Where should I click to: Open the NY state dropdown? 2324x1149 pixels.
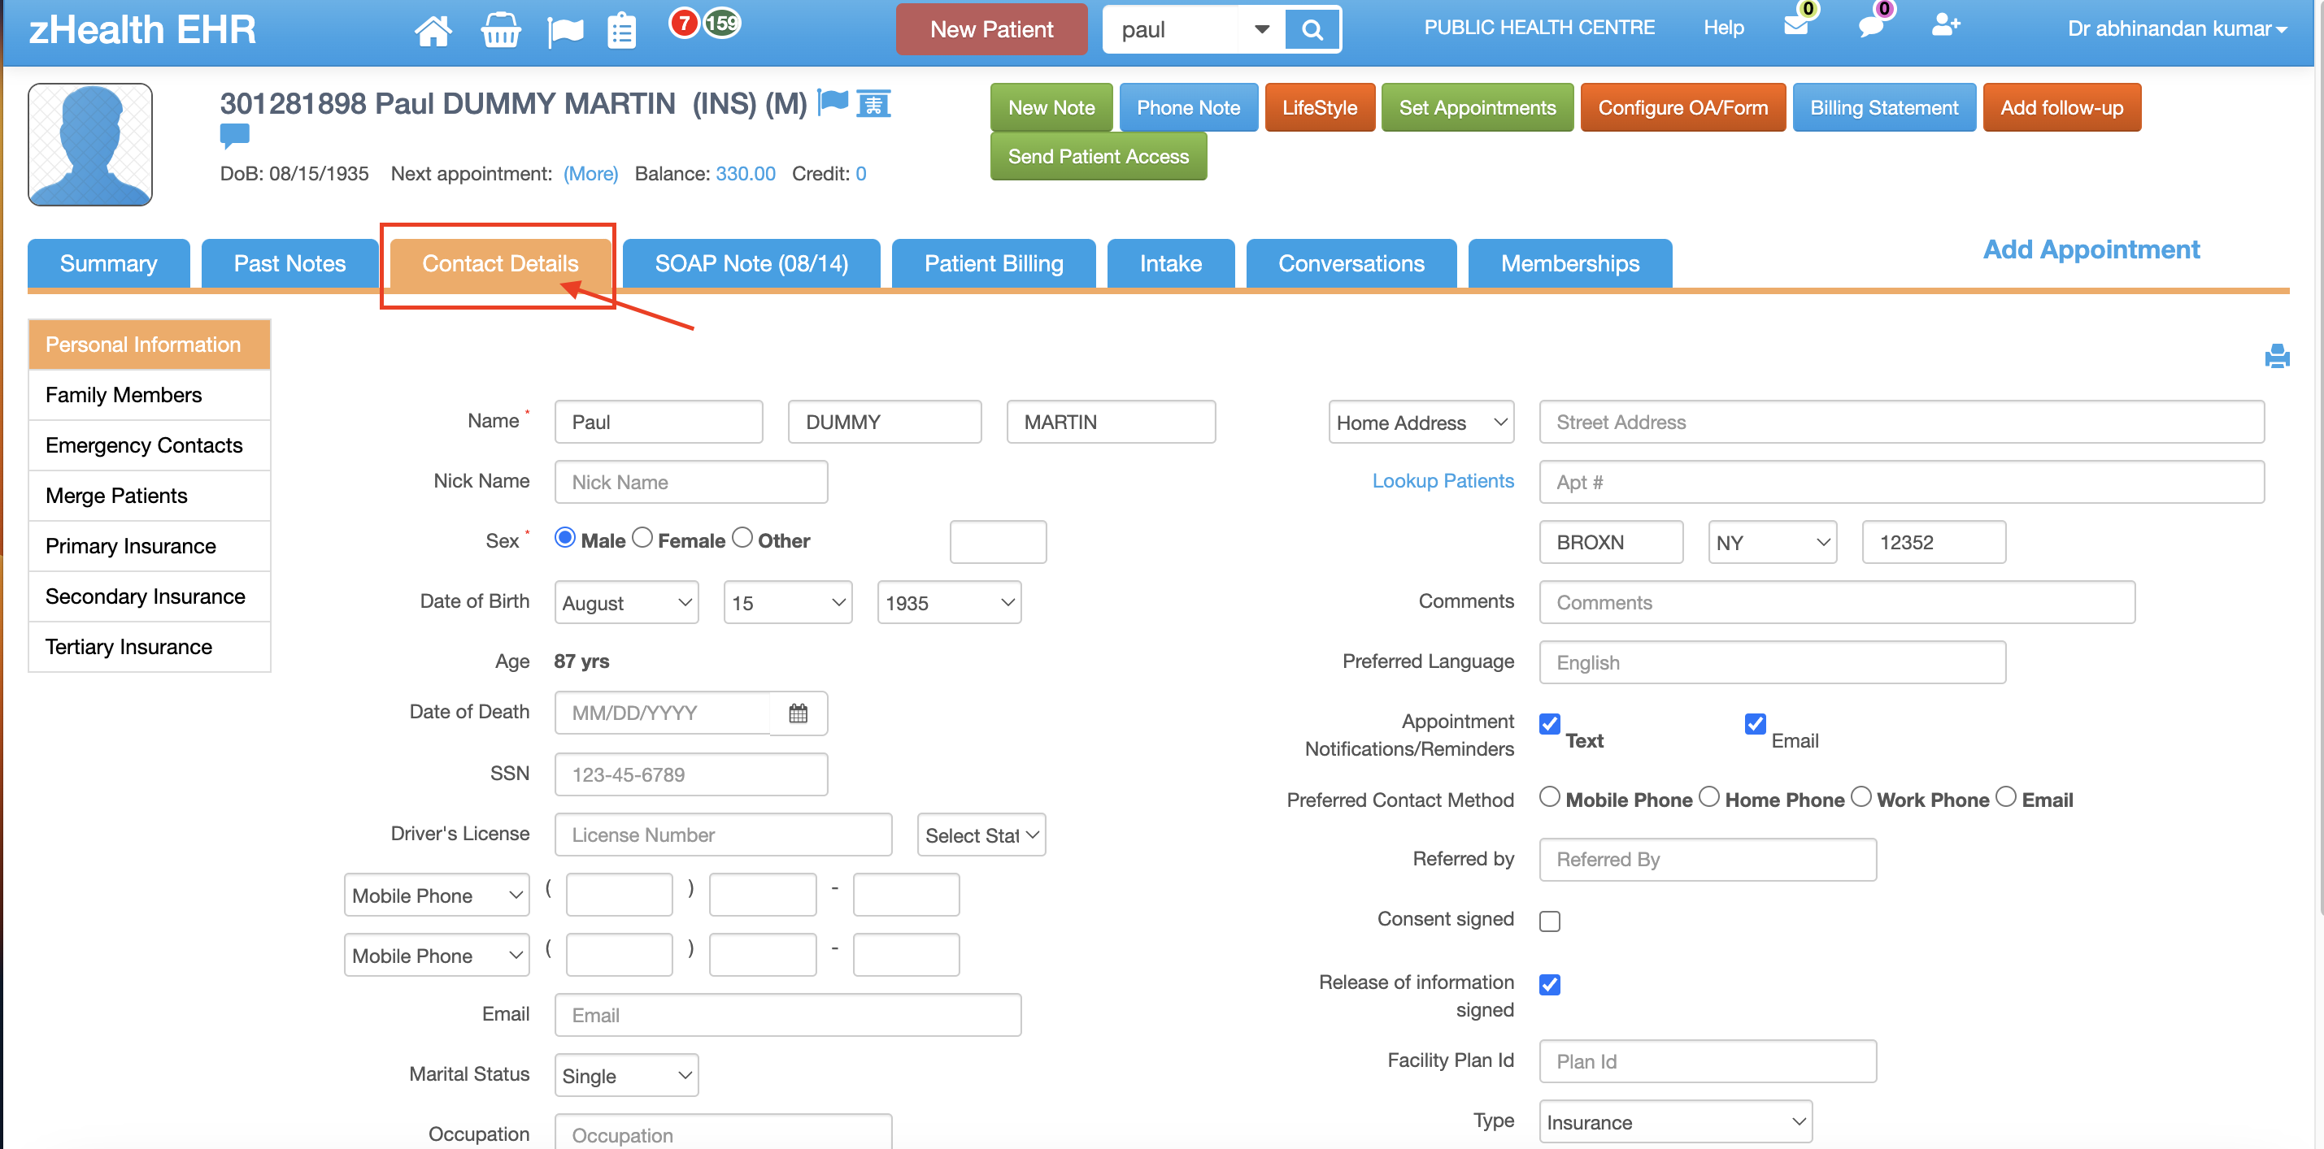pyautogui.click(x=1772, y=542)
